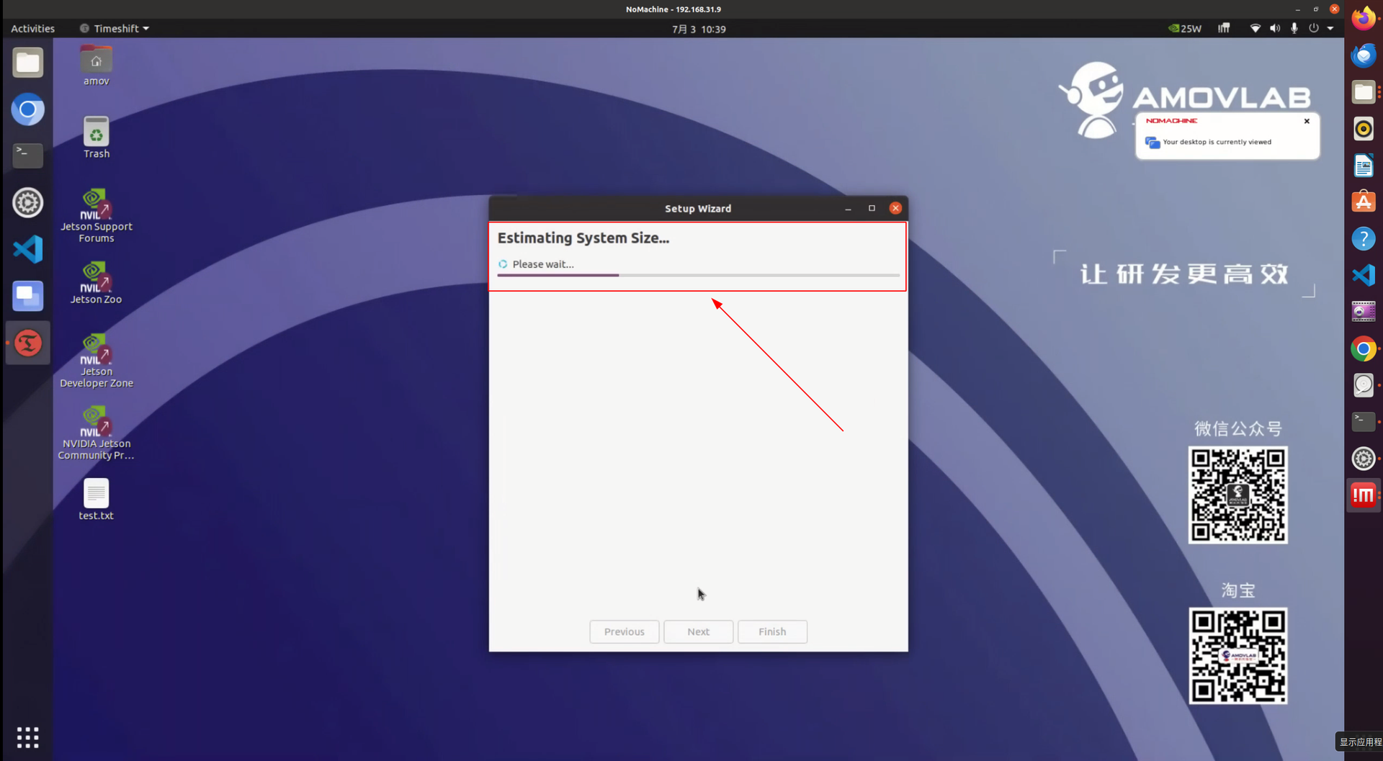Select the red Timeshift icon in the dock

click(28, 343)
